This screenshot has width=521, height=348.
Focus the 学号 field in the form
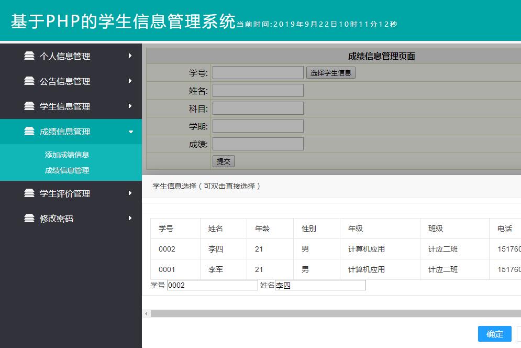point(258,72)
